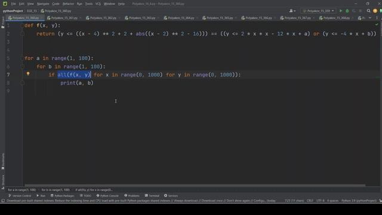Run the current configuration with play button
The height and width of the screenshot is (215, 382).
click(x=341, y=11)
